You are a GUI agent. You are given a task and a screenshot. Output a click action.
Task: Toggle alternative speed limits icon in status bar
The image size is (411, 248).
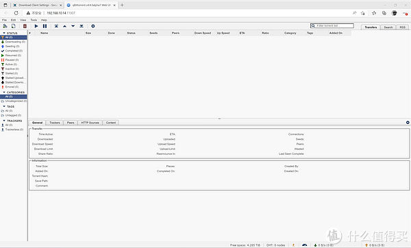click(x=304, y=245)
